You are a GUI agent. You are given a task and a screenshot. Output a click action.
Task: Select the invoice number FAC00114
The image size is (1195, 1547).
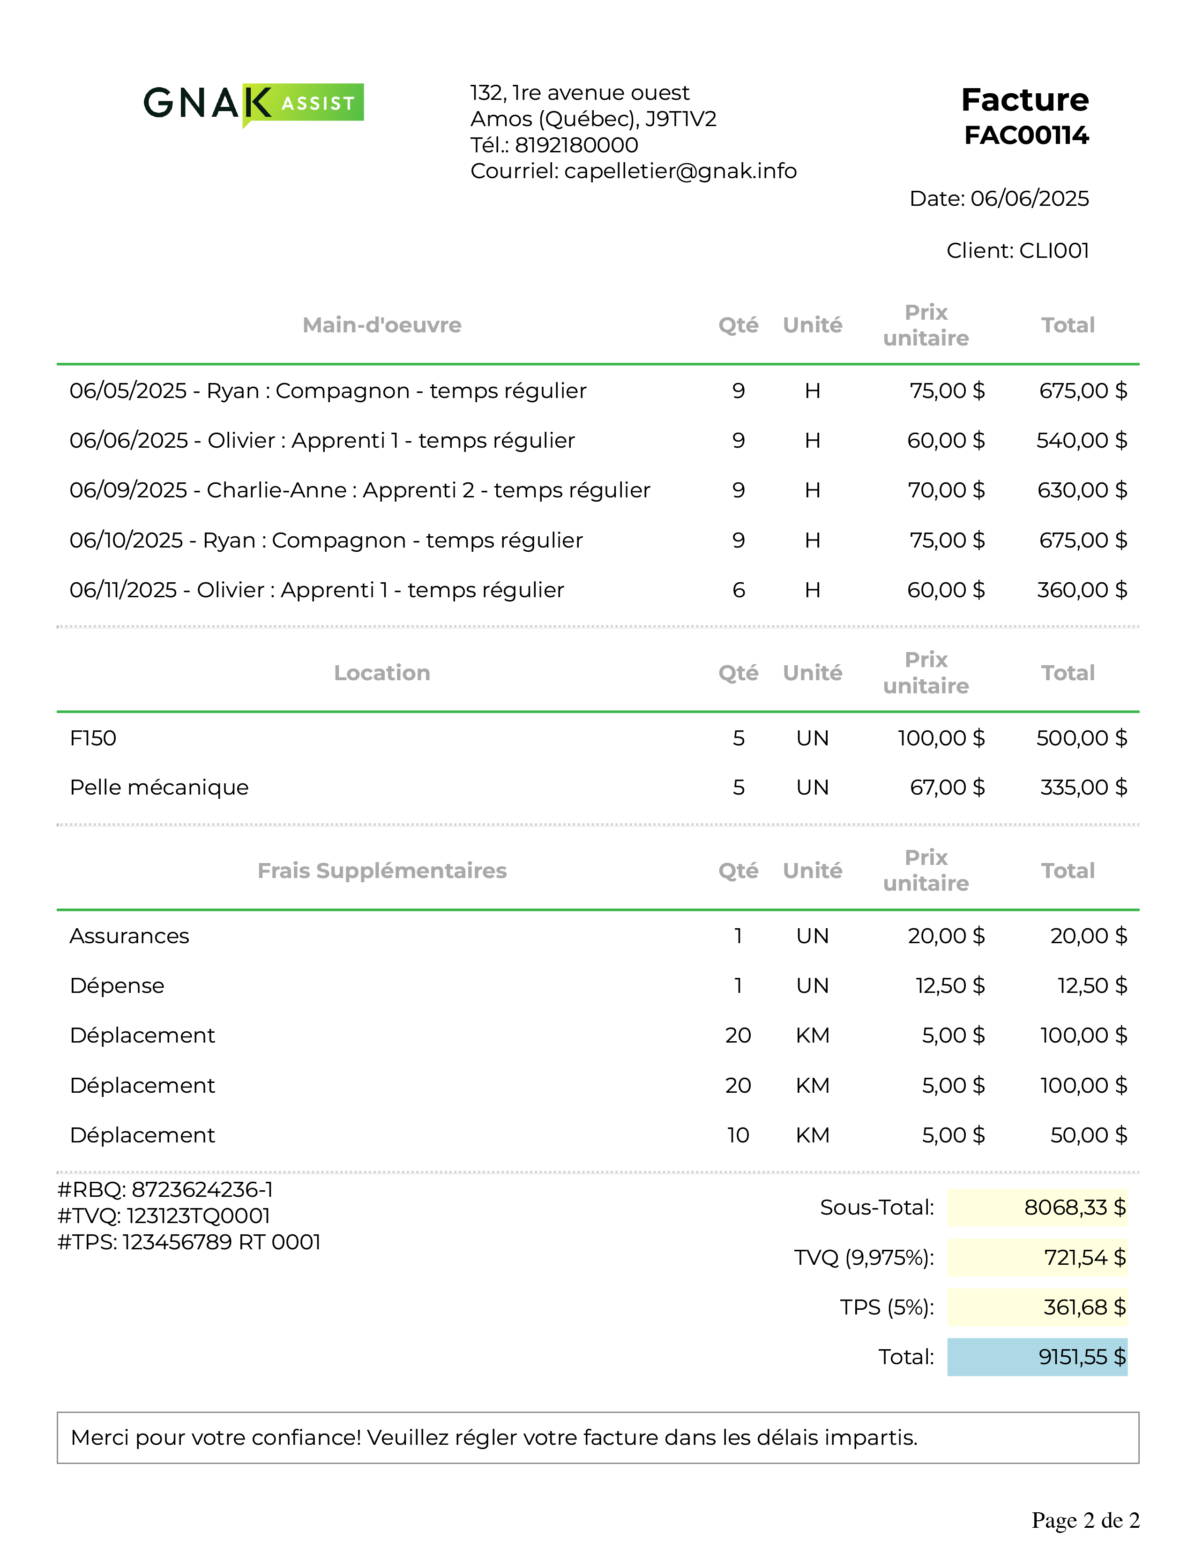[1026, 135]
